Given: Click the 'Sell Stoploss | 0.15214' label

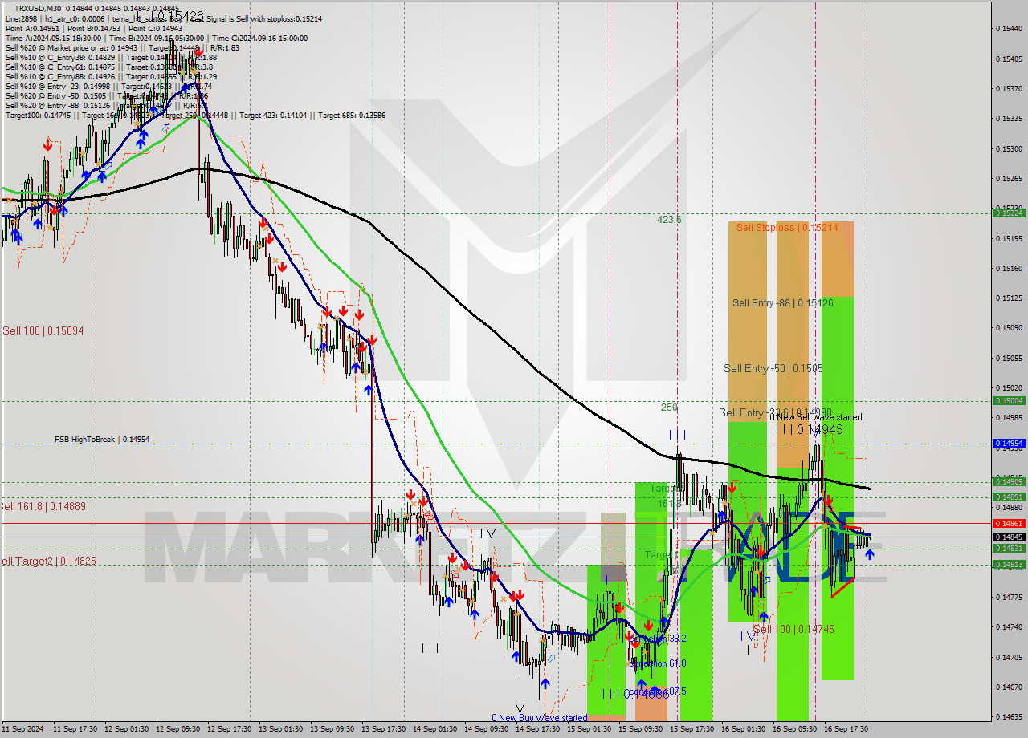Looking at the screenshot, I should 787,228.
